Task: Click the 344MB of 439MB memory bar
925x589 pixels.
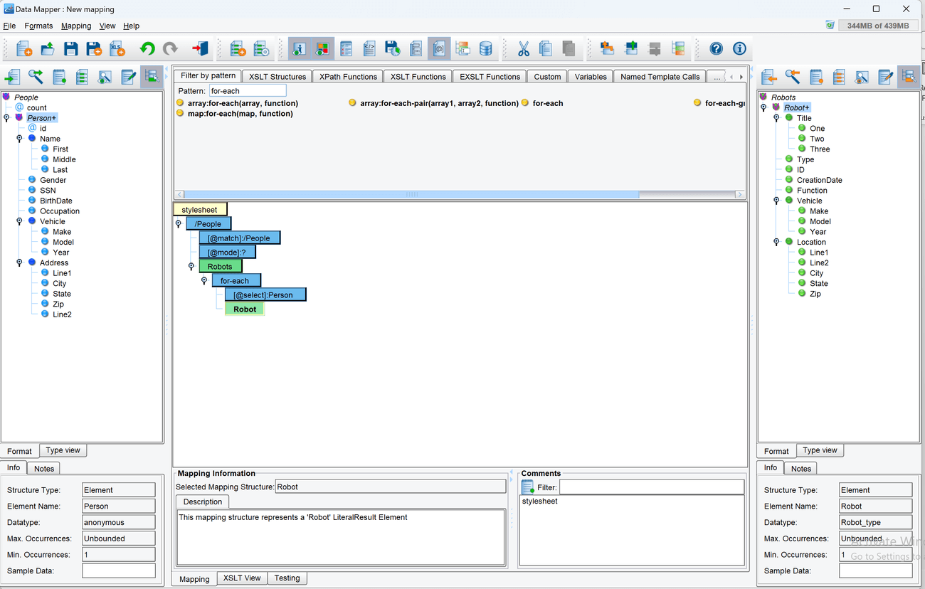Action: click(x=878, y=26)
